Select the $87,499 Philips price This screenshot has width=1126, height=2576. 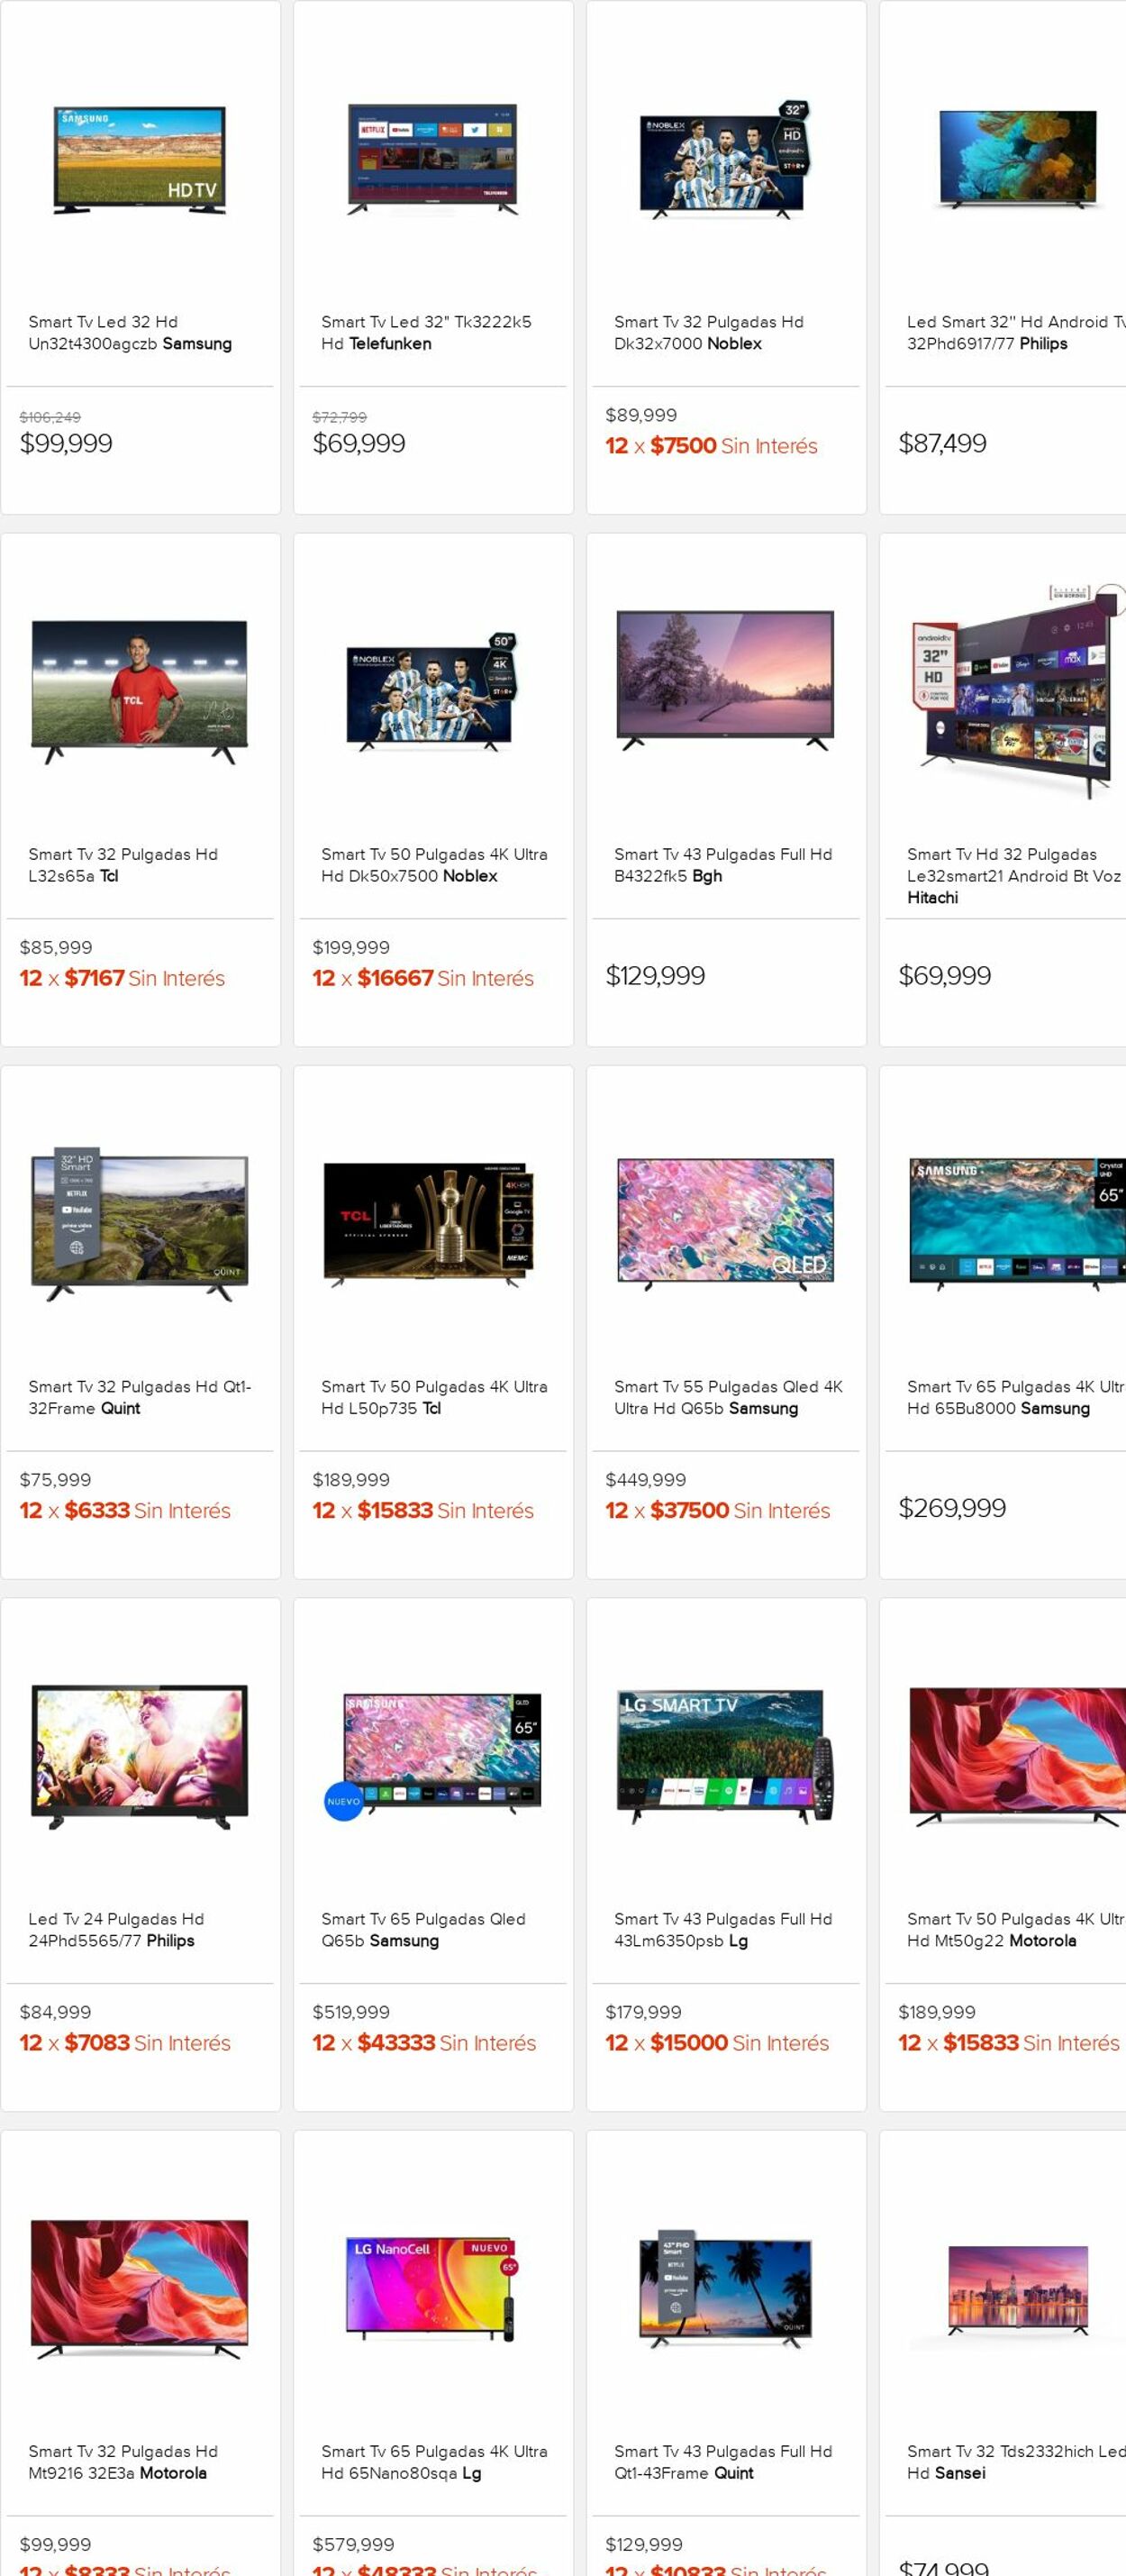942,443
